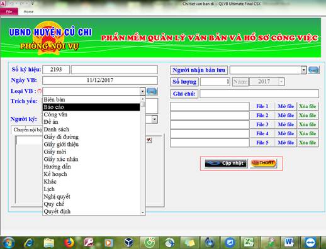326x249 pixels.
Task: Select Kế hoạch in the list
Action: pos(91,174)
